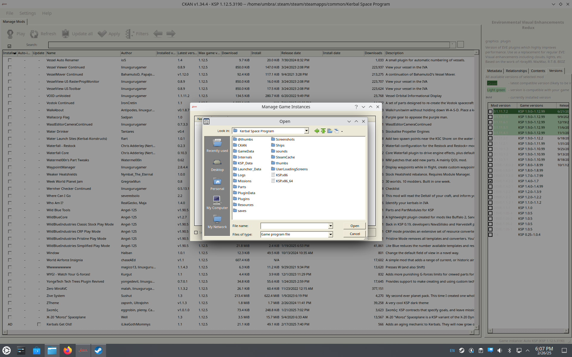This screenshot has width=572, height=357.
Task: Sort mod list by Author column header
Action: (138, 53)
